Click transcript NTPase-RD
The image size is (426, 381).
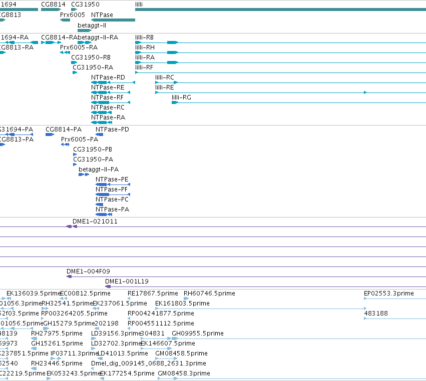pos(108,77)
